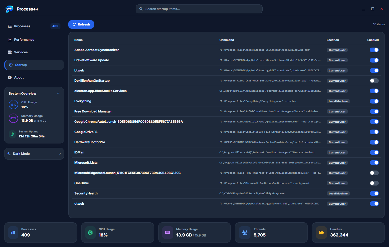Screen dimensions: 389x247
Task: Click the Services server icon in sidebar
Action: tap(10, 52)
